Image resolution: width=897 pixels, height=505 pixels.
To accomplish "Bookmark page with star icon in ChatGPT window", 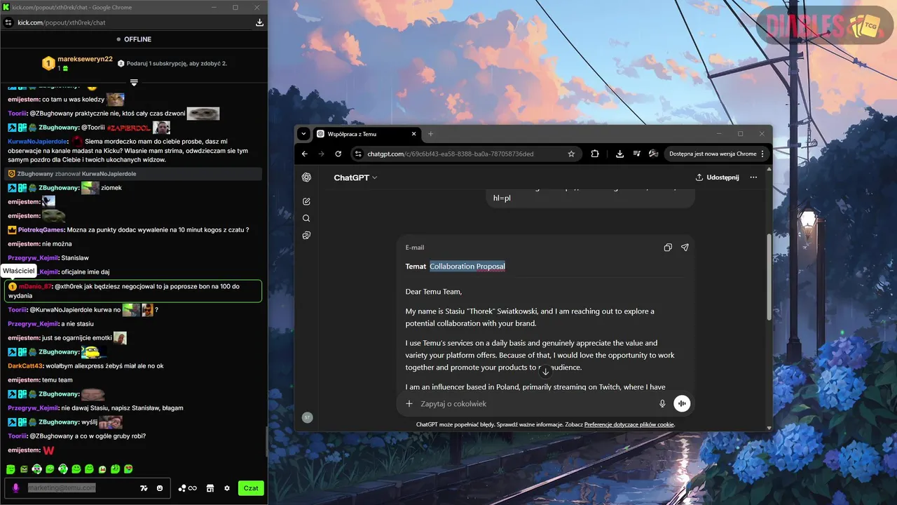I will click(x=571, y=154).
